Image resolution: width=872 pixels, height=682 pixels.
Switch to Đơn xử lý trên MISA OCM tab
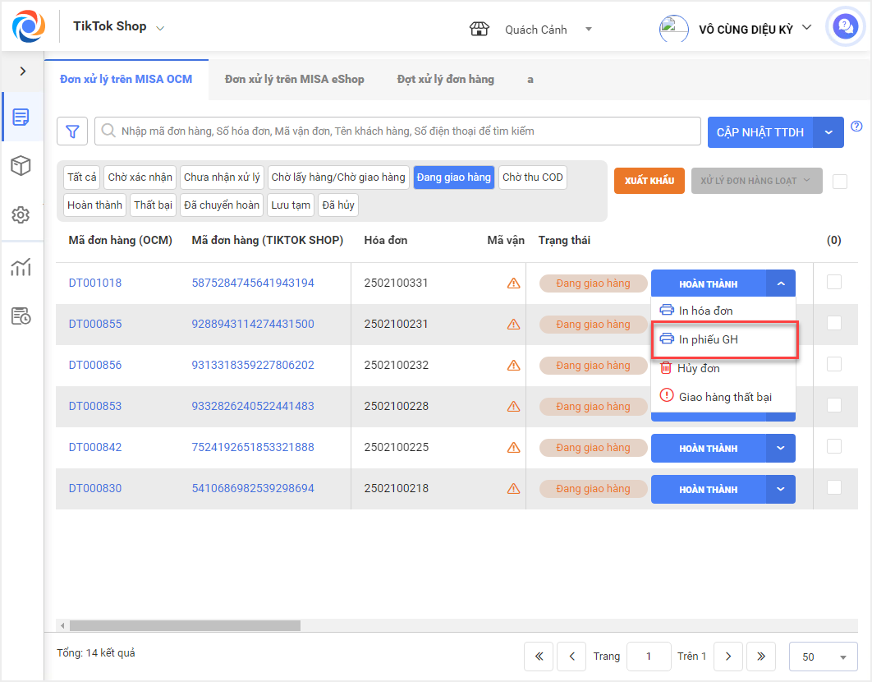tap(126, 80)
